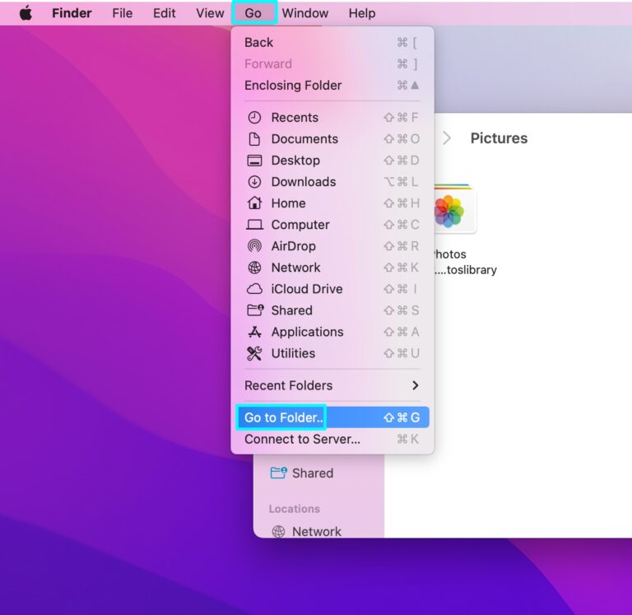Click the Shared folder icon in Go menu
The image size is (632, 615).
point(255,310)
